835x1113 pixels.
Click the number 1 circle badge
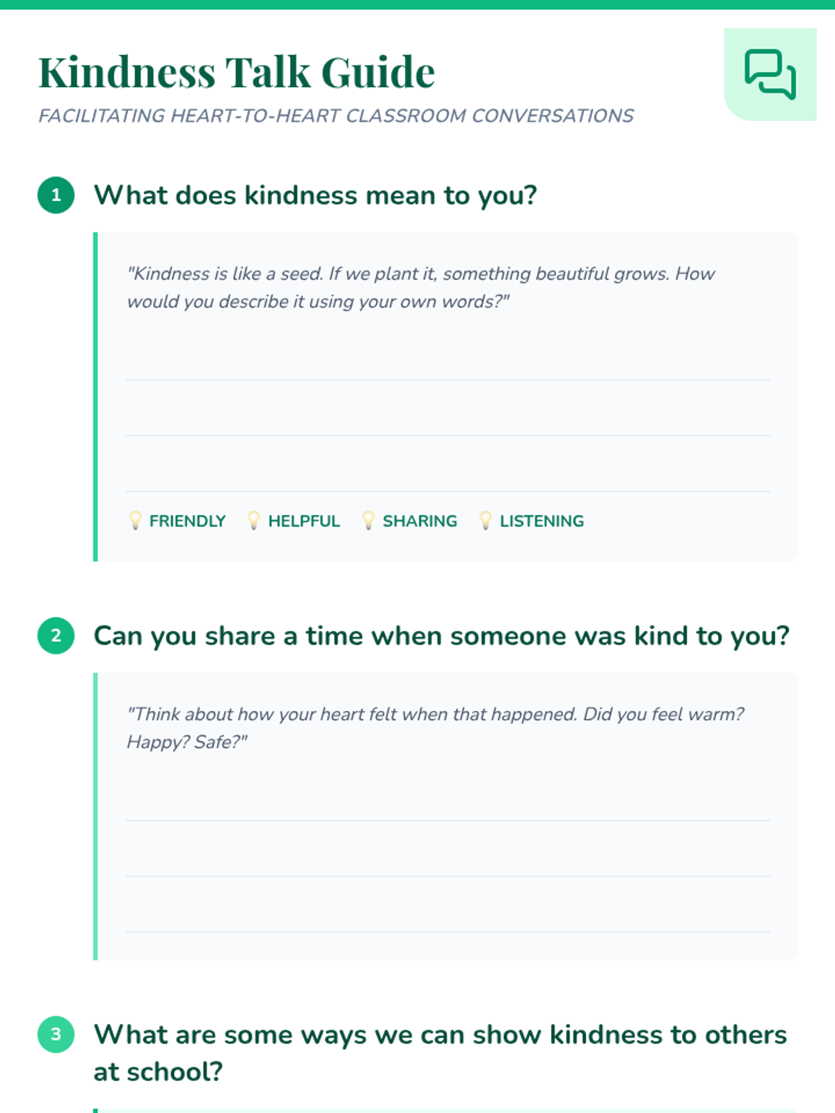click(56, 195)
